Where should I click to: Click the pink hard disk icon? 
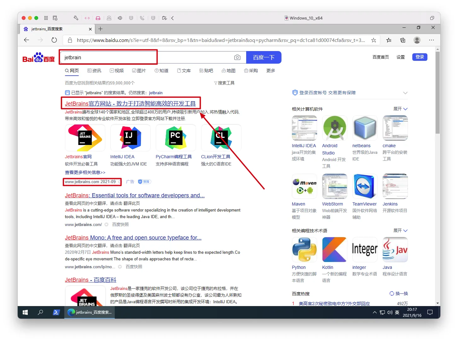[x=98, y=18]
